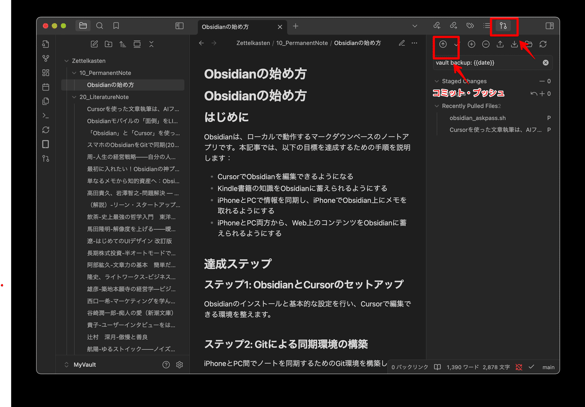This screenshot has height=407, width=585.
Task: Open the command palette ribbon icon
Action: pyautogui.click(x=46, y=116)
